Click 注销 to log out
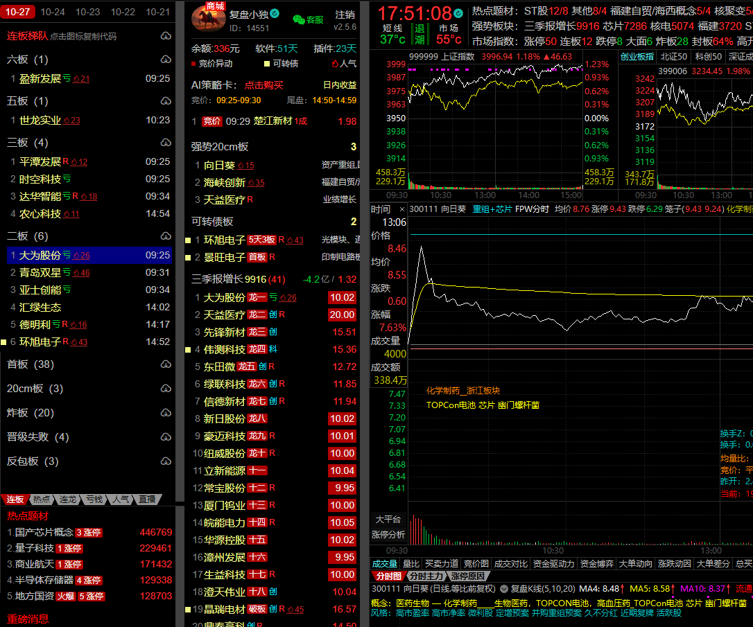This screenshot has height=627, width=753. click(345, 14)
